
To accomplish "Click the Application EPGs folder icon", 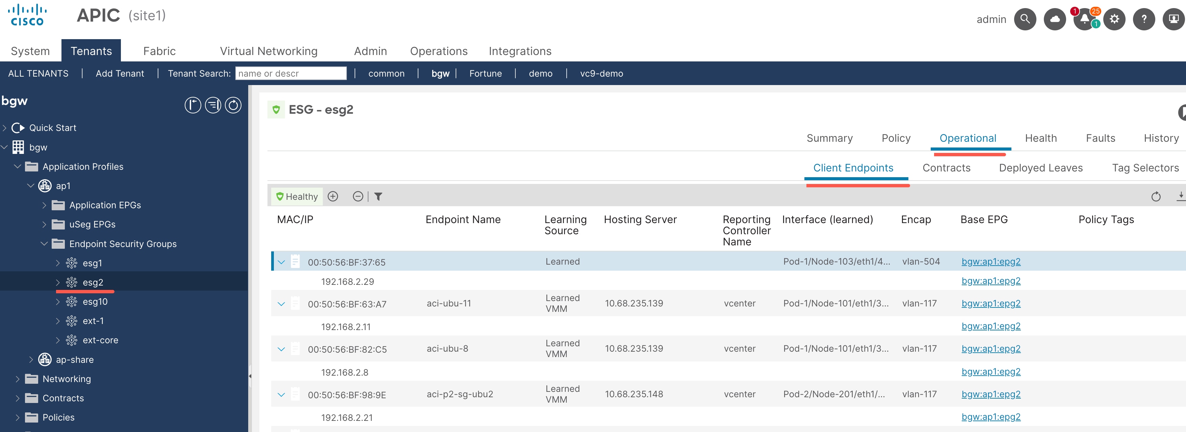I will [x=58, y=205].
